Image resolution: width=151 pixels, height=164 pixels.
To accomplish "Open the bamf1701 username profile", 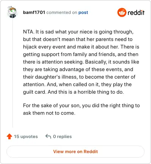I will (x=34, y=12).
